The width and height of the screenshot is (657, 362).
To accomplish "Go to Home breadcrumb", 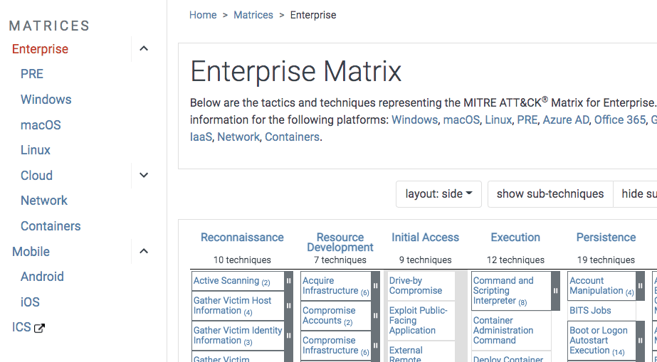I will pos(203,15).
